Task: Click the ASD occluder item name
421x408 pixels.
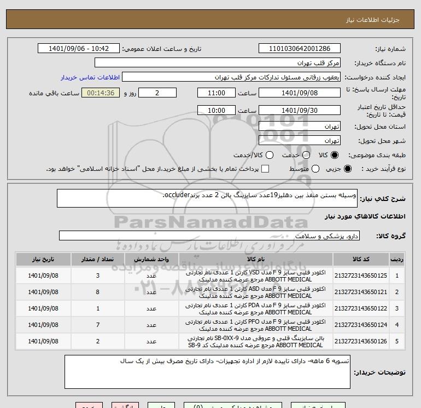Action: [256, 292]
